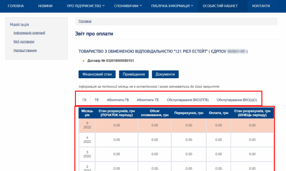Switch to the ТЕ tab
Image resolution: width=286 pixels, height=171 pixels.
point(97,100)
